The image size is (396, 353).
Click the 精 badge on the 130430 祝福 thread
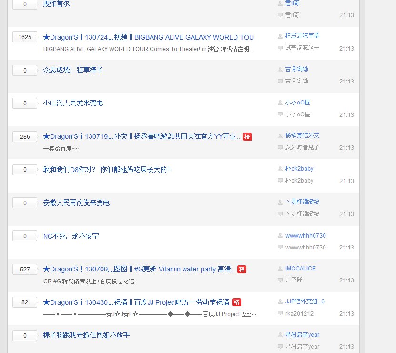point(237,302)
